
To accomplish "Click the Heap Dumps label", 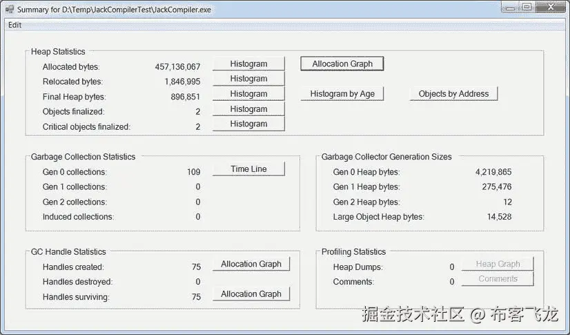I will pyautogui.click(x=357, y=267).
